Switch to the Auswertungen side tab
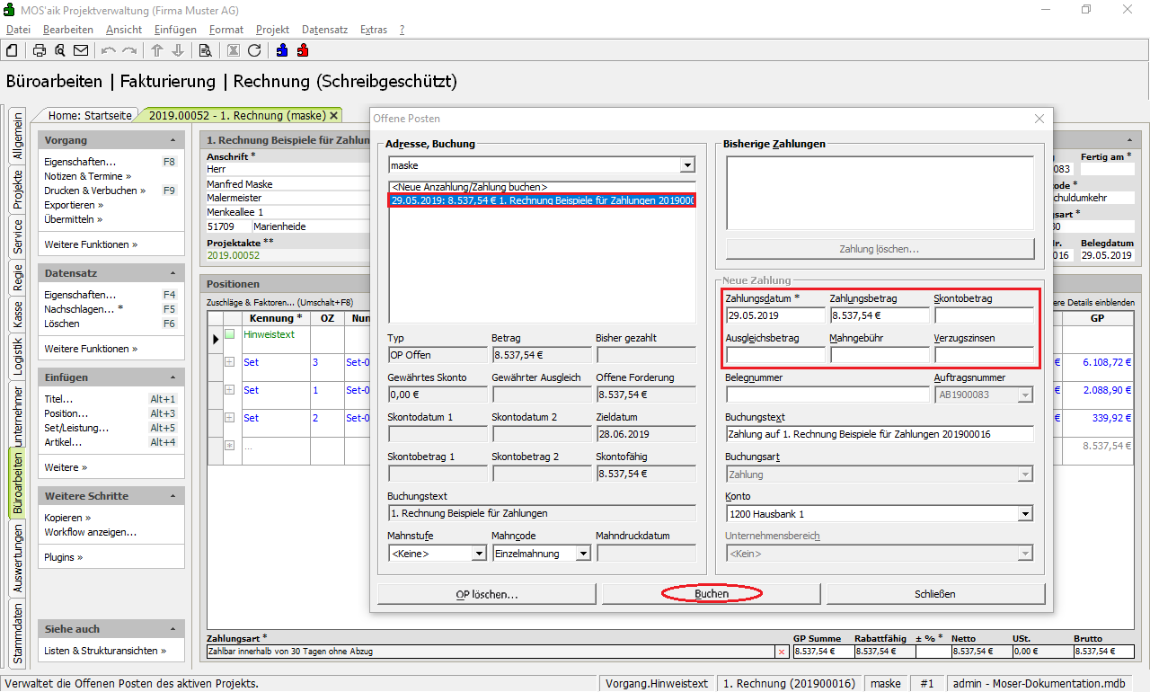 coord(18,559)
